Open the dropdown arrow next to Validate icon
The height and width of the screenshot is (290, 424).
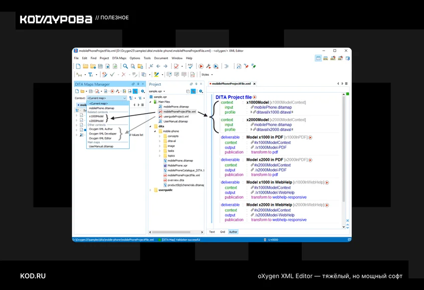[182, 66]
